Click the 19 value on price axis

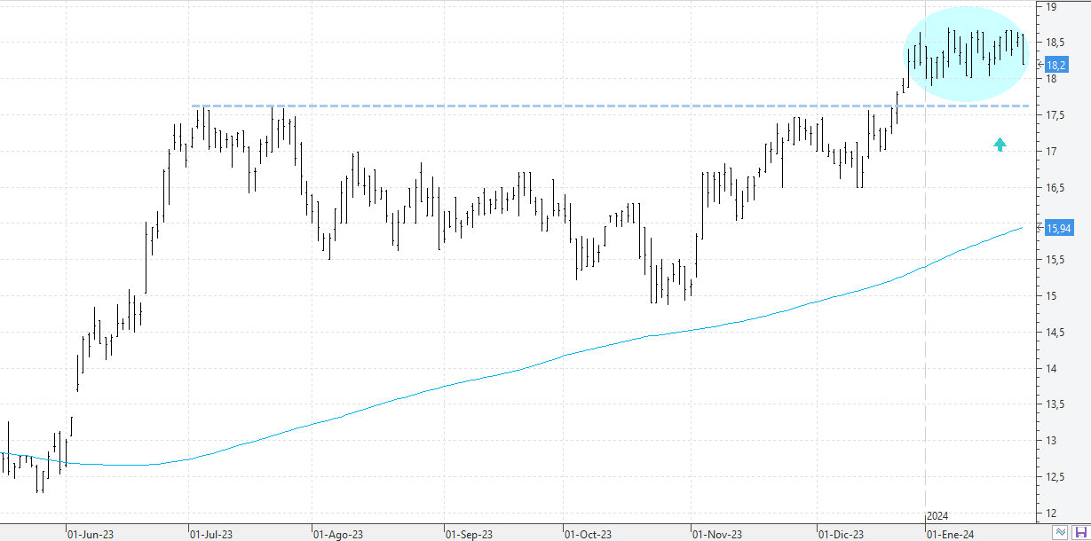[x=1050, y=7]
